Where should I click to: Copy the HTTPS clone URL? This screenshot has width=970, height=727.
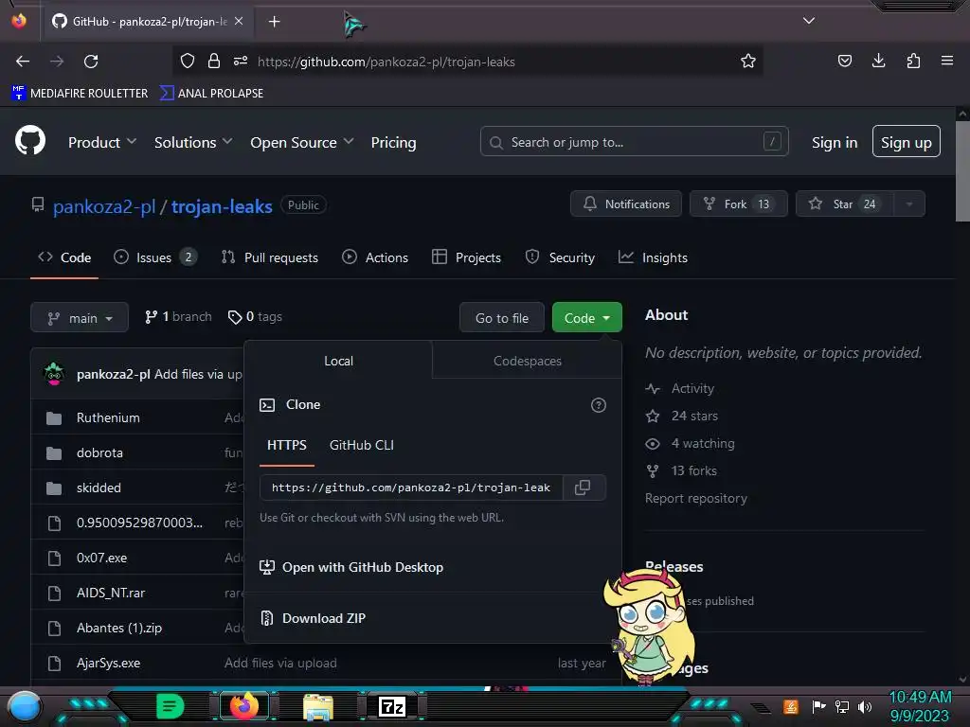(x=583, y=488)
